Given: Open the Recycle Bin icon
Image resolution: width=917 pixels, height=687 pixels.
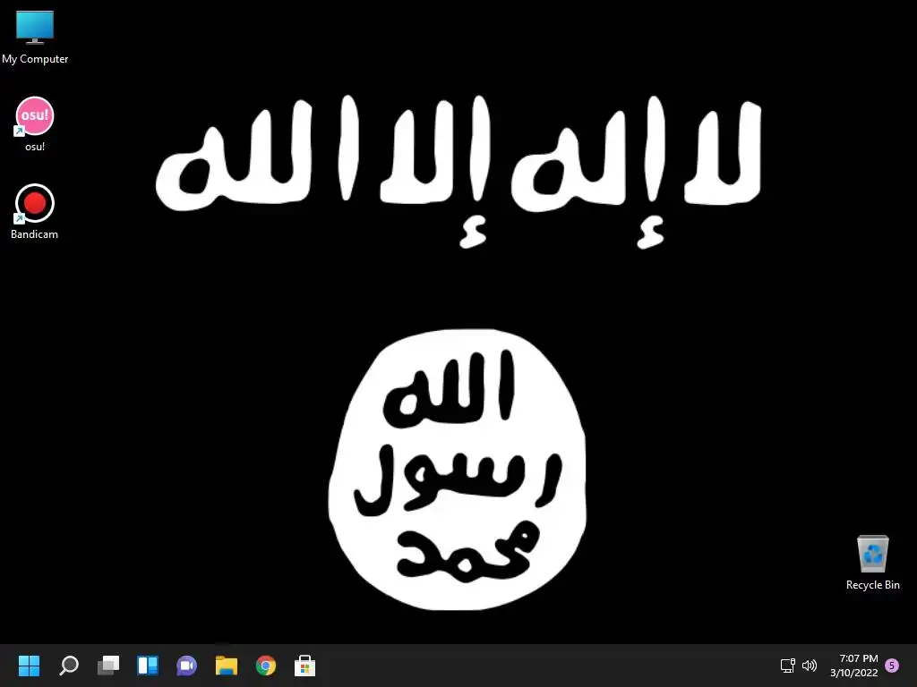Looking at the screenshot, I should coord(872,563).
